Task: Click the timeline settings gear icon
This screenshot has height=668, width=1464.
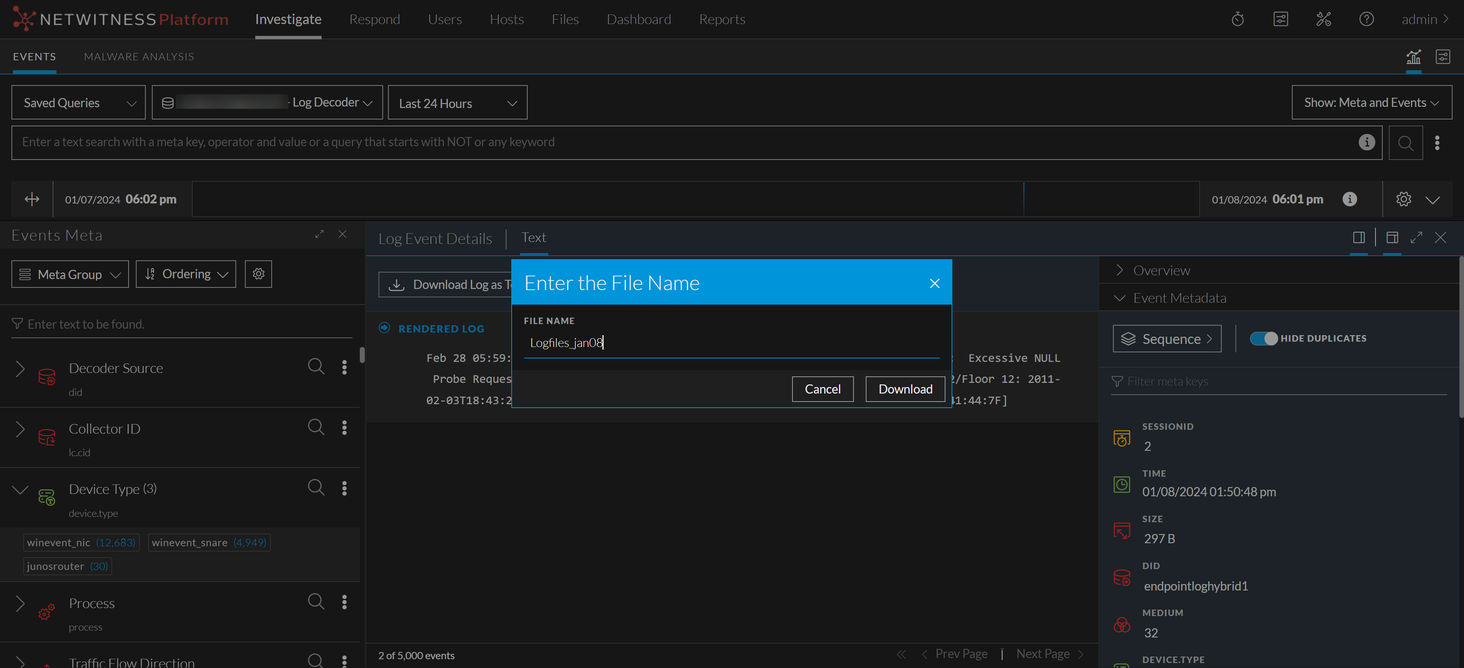Action: (1403, 199)
